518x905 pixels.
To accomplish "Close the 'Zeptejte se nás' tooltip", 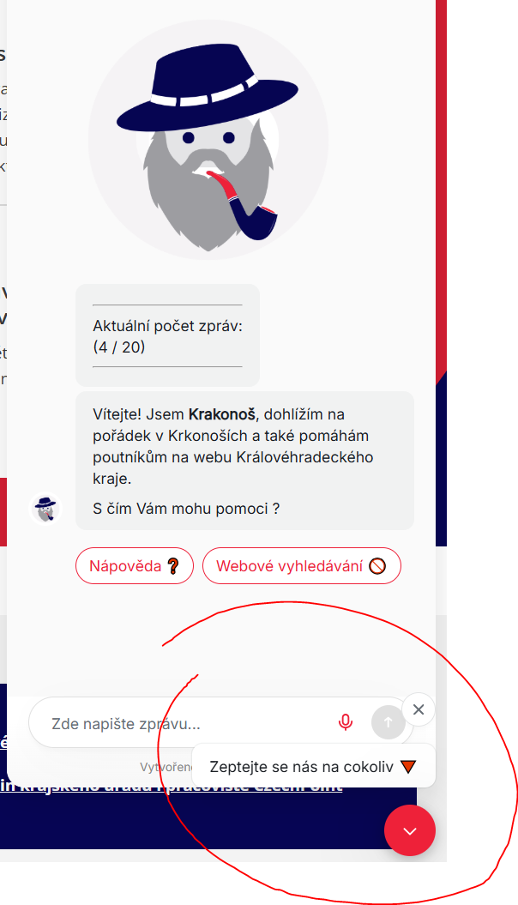I will point(419,709).
